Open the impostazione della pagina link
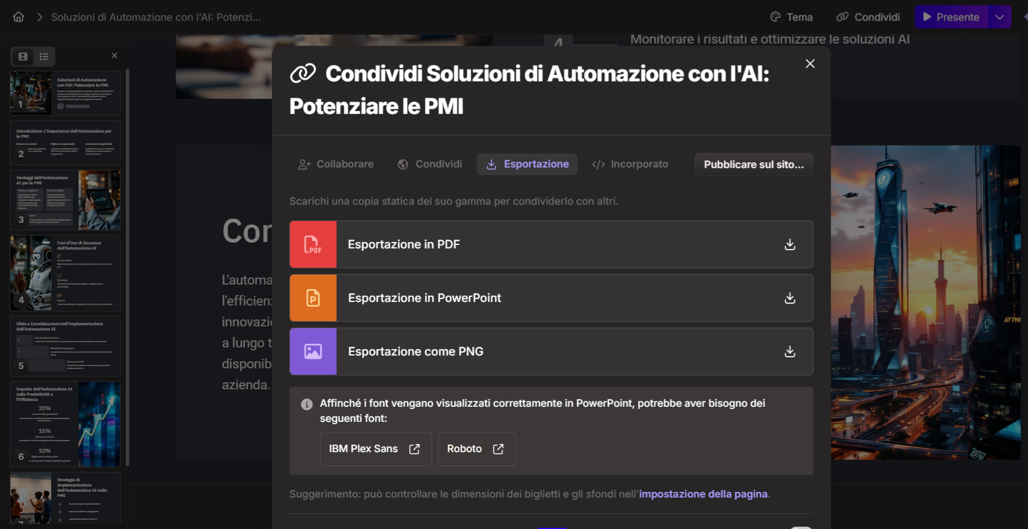The image size is (1028, 529). pyautogui.click(x=703, y=494)
